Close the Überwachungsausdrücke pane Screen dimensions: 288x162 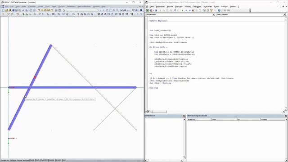pyautogui.click(x=286, y=116)
